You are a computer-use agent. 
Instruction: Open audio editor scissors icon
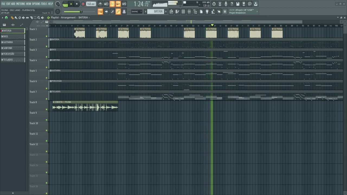(x=220, y=4)
